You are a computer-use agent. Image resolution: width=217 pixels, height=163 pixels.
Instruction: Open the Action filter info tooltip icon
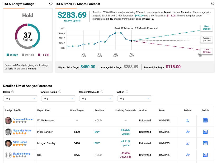tap(127, 92)
